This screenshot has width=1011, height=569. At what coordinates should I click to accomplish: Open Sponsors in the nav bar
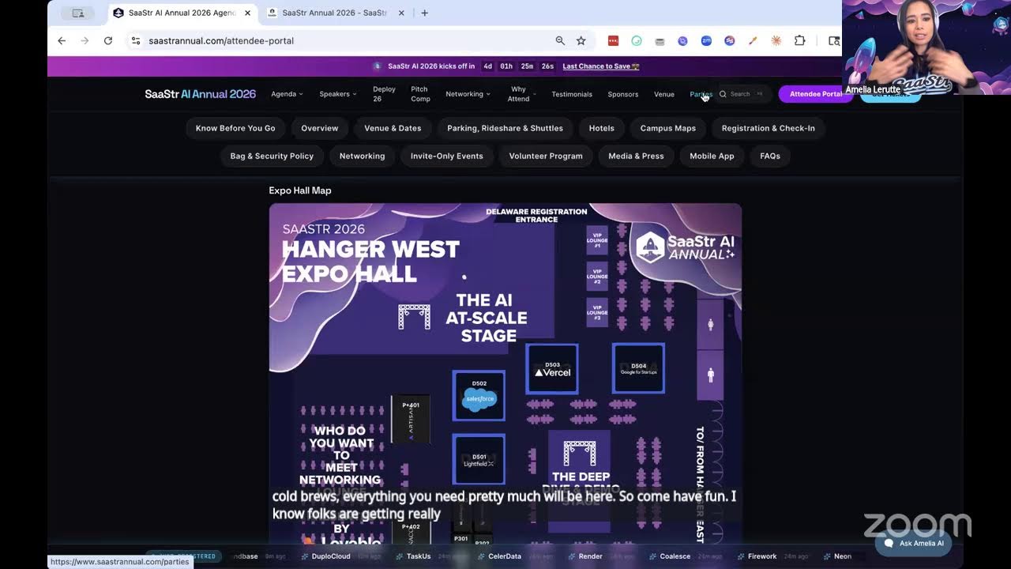click(623, 94)
